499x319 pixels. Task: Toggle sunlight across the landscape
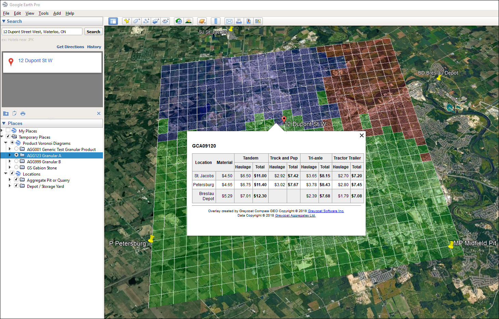(x=188, y=21)
